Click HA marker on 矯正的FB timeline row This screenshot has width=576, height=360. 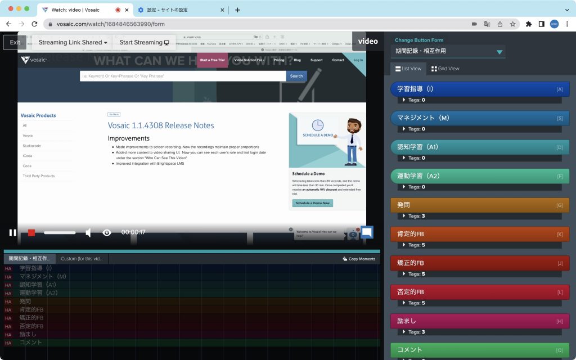(8, 318)
